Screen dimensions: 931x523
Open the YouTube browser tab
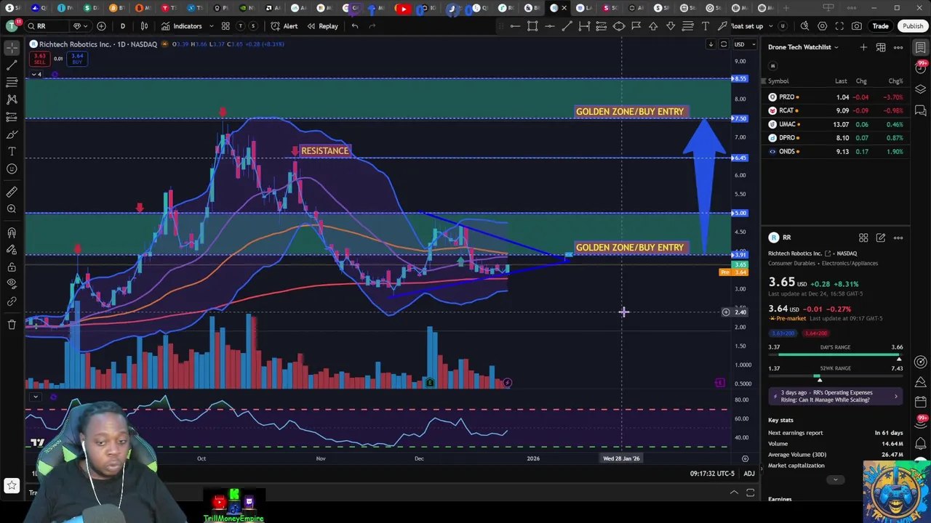click(402, 8)
